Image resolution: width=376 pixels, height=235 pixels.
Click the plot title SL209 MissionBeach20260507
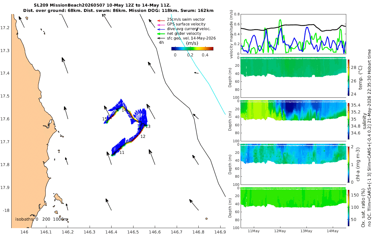(69, 5)
